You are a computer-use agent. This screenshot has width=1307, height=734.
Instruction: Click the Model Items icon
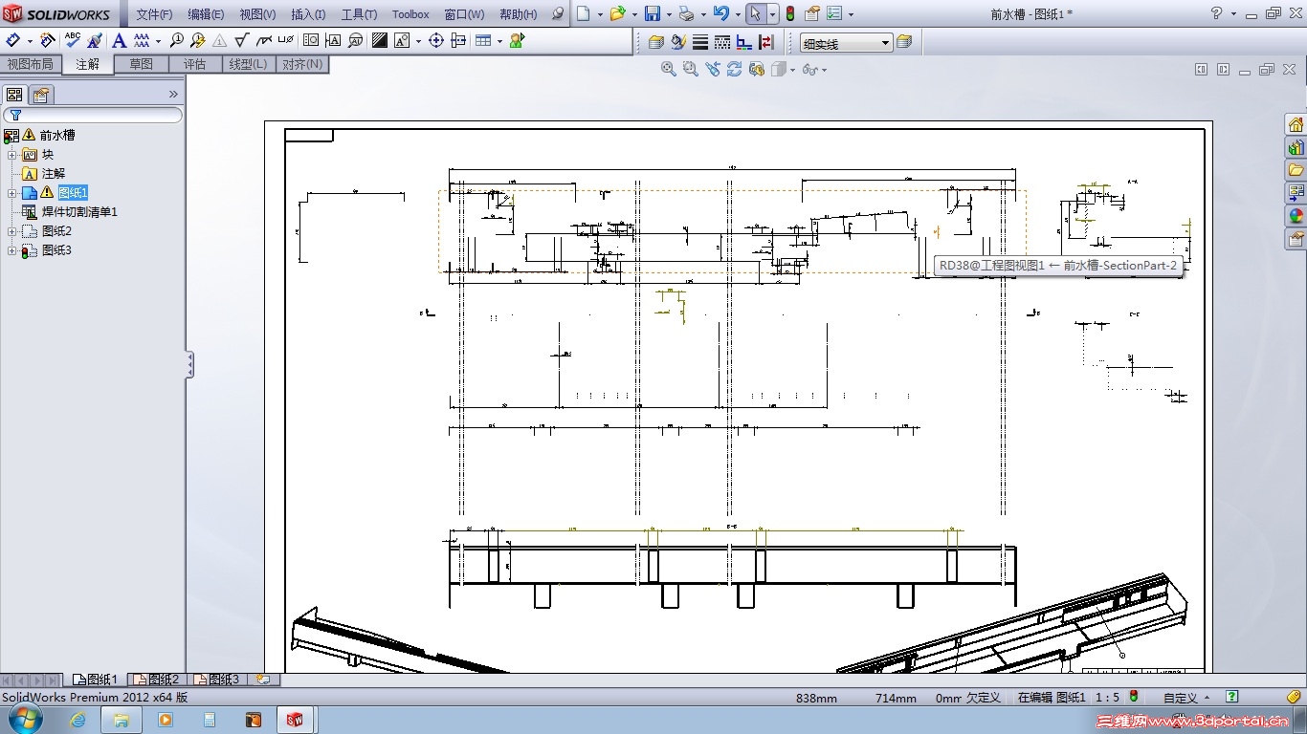48,40
